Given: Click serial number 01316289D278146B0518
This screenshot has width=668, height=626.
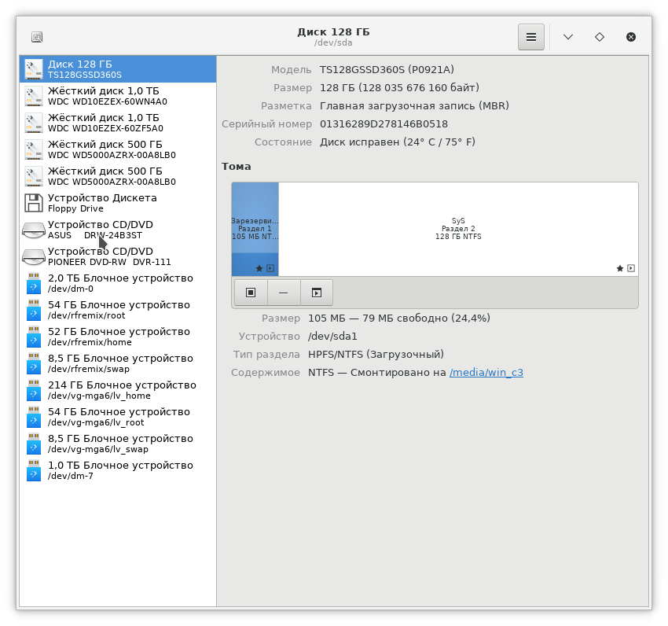Looking at the screenshot, I should pyautogui.click(x=384, y=124).
